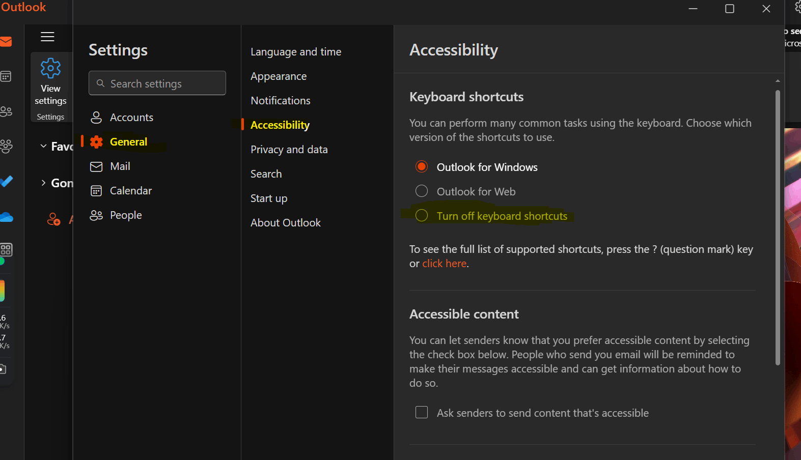Viewport: 801px width, 460px height.
Task: Go to Privacy and data settings
Action: [x=289, y=150]
